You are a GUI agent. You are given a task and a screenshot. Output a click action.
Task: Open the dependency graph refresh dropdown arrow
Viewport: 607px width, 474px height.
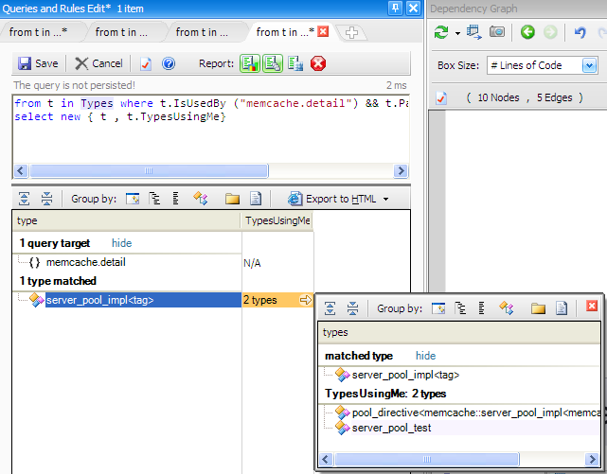coord(457,33)
